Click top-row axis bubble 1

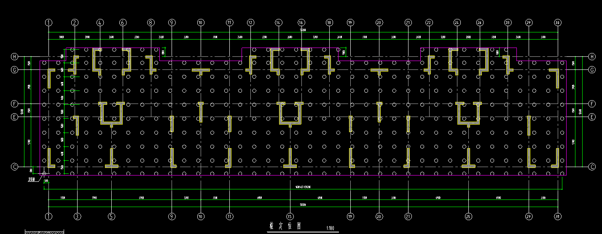click(49, 22)
